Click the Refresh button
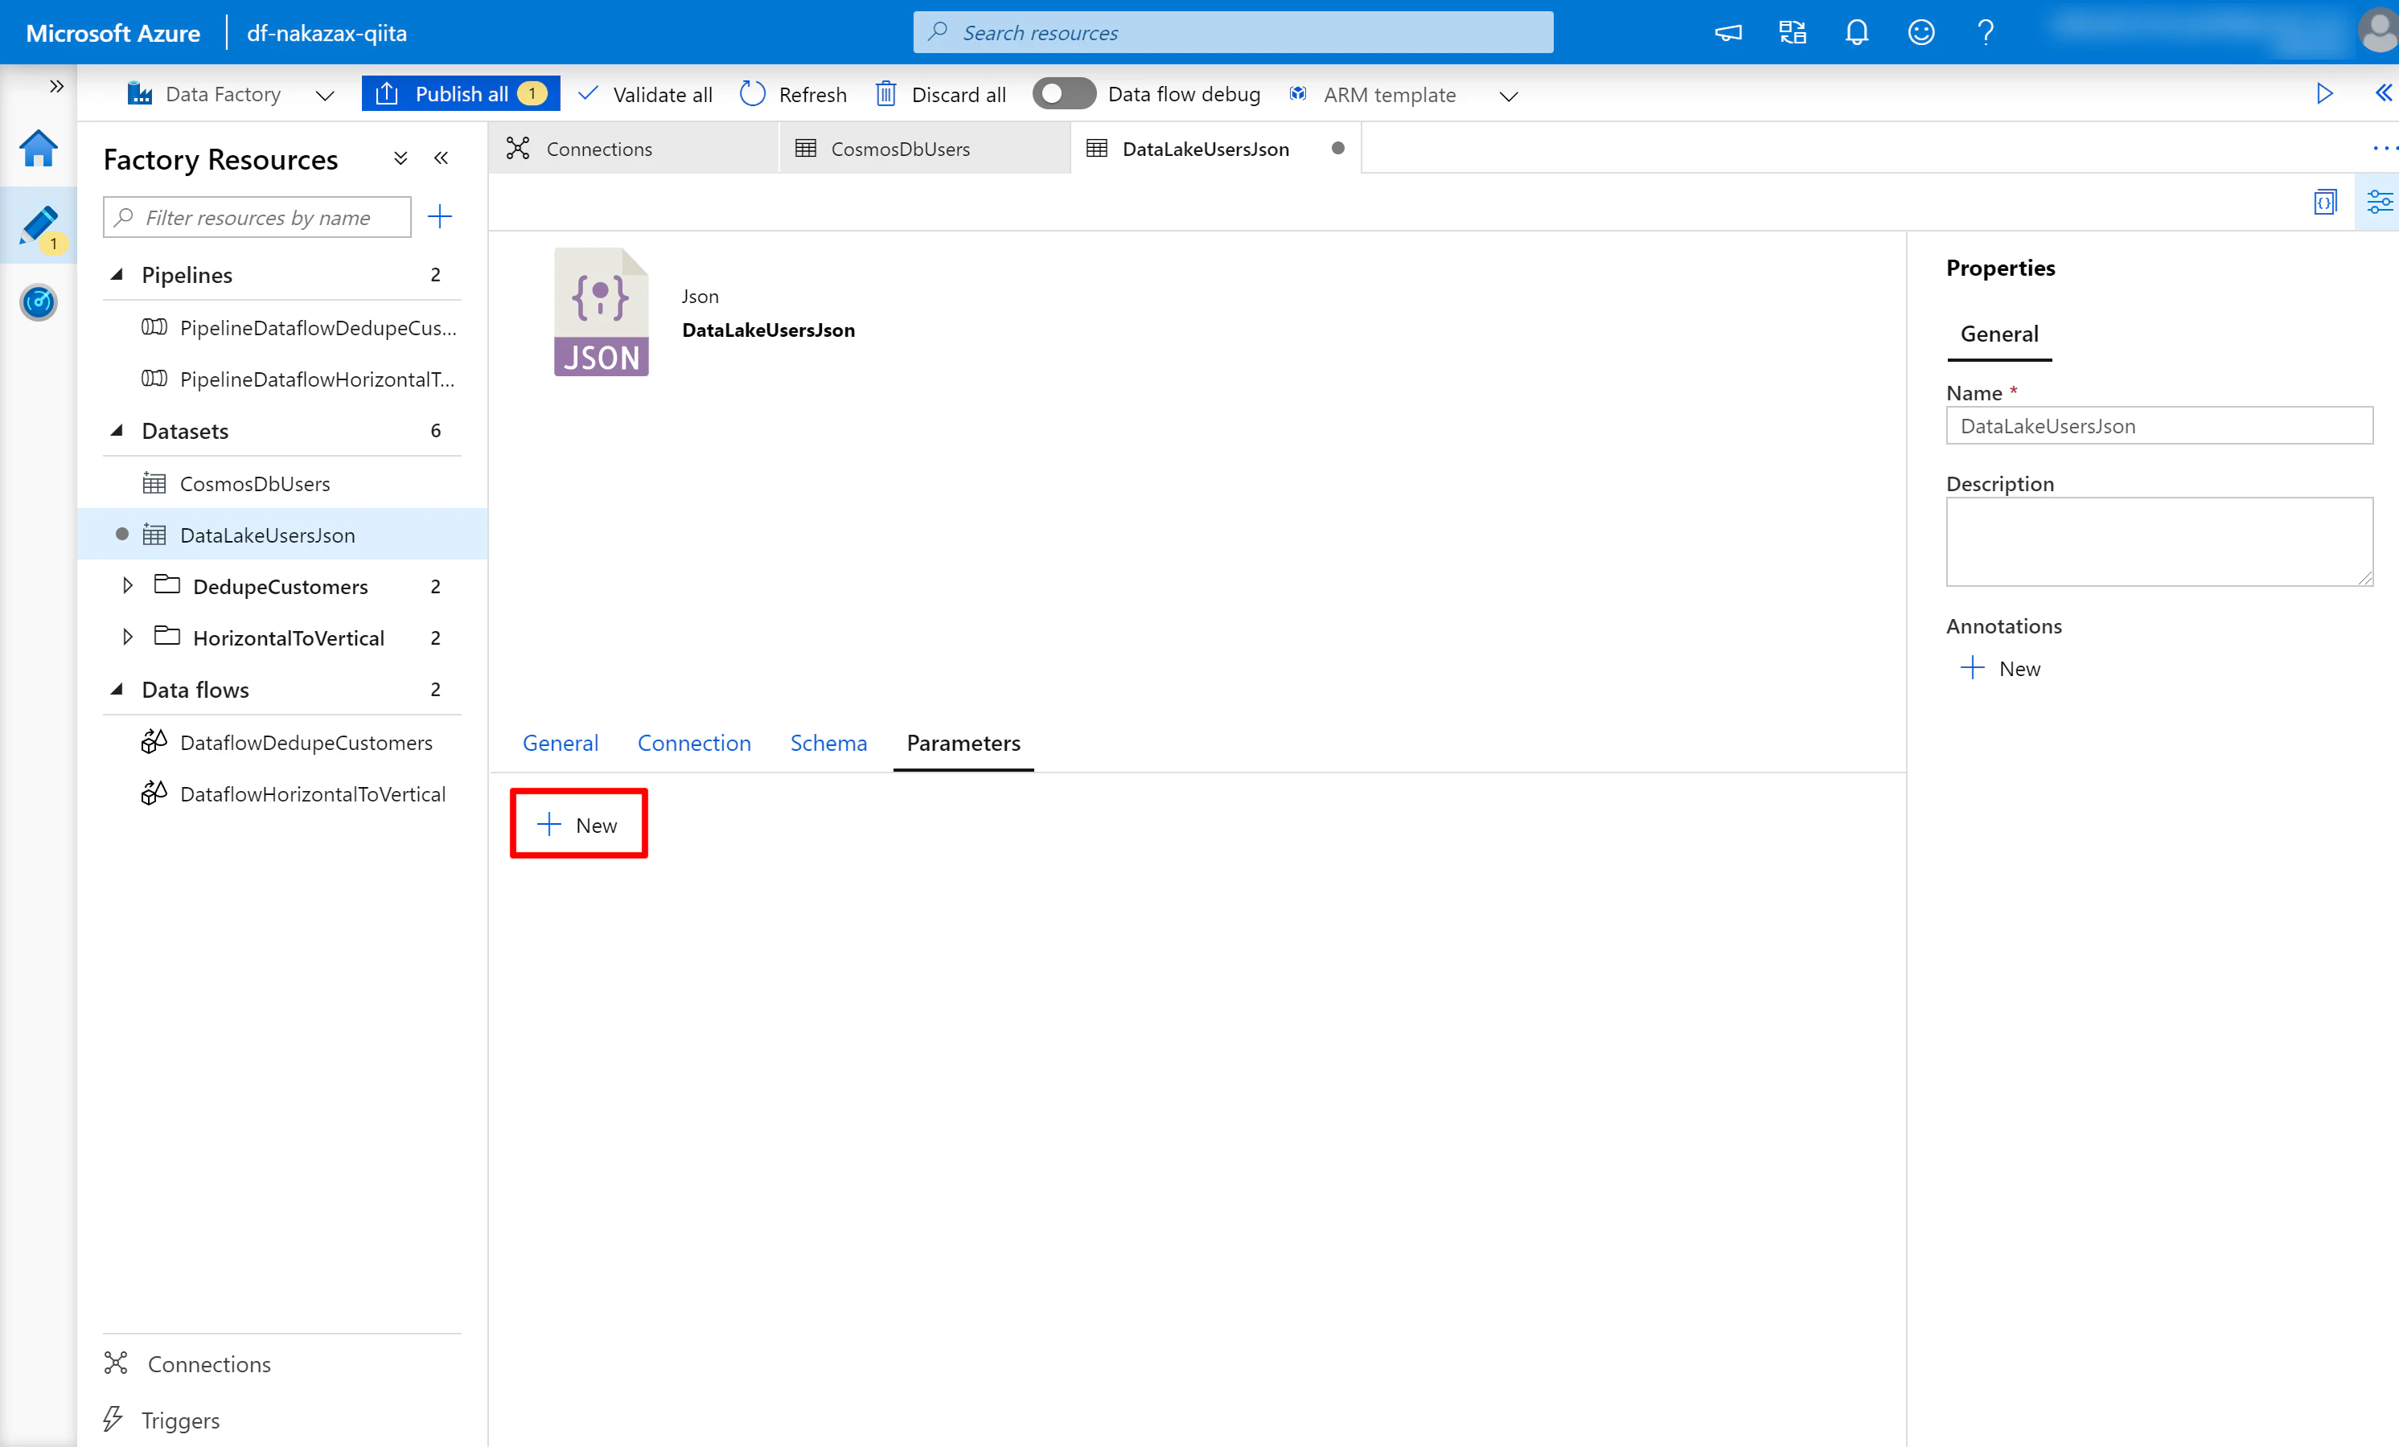Viewport: 2399px width, 1447px height. [x=794, y=94]
